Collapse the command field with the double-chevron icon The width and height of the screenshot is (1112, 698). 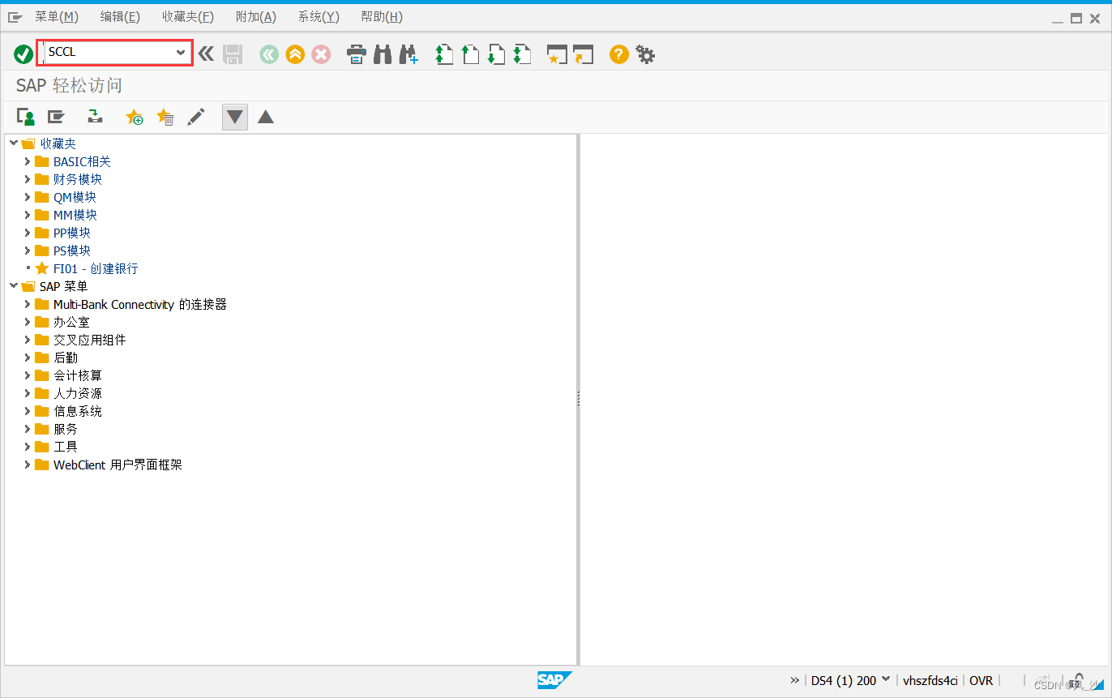(206, 54)
